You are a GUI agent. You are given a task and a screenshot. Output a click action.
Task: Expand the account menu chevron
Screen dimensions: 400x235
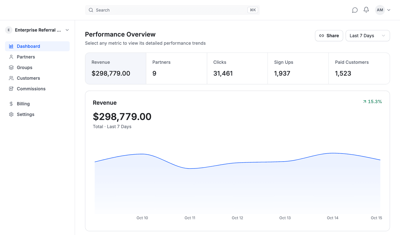pos(389,10)
